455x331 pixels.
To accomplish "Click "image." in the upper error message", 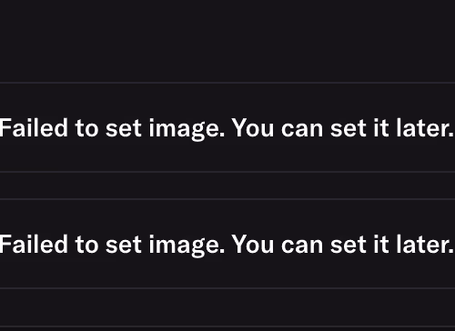I will [x=187, y=129].
